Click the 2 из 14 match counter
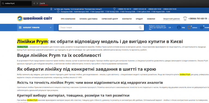 tap(42, 3)
